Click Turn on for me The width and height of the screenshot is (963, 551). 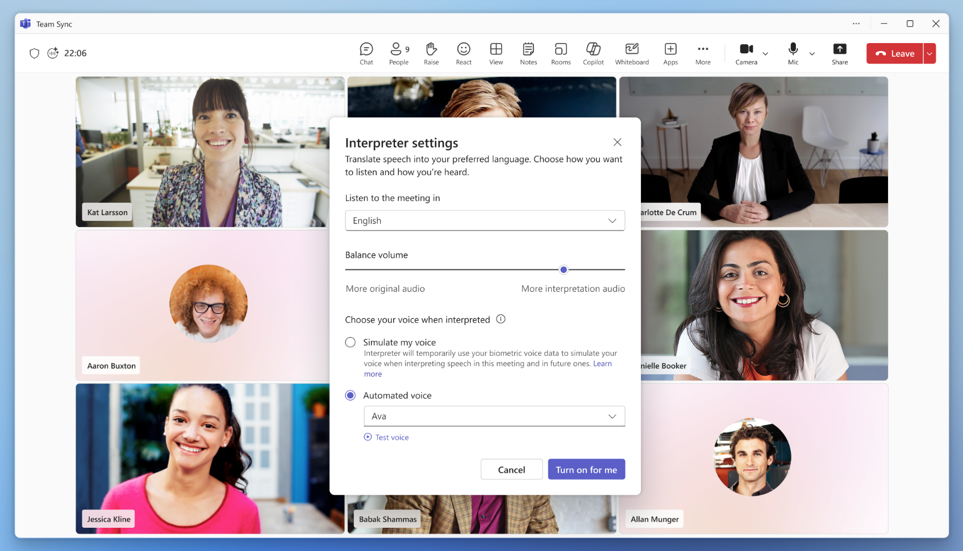pyautogui.click(x=586, y=469)
